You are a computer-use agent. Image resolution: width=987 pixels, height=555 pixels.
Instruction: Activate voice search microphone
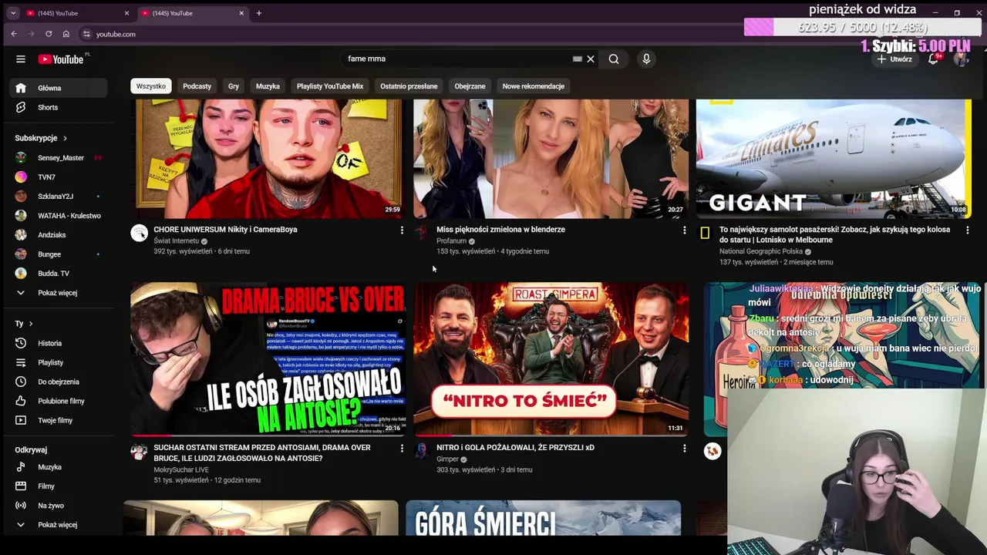(x=646, y=59)
